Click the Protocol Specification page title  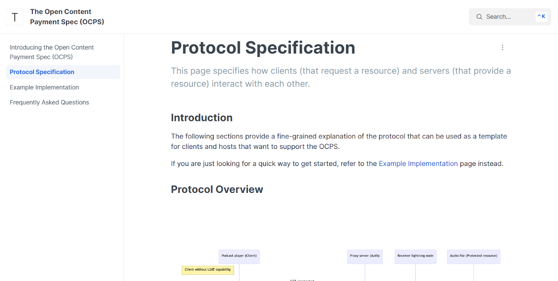click(263, 48)
